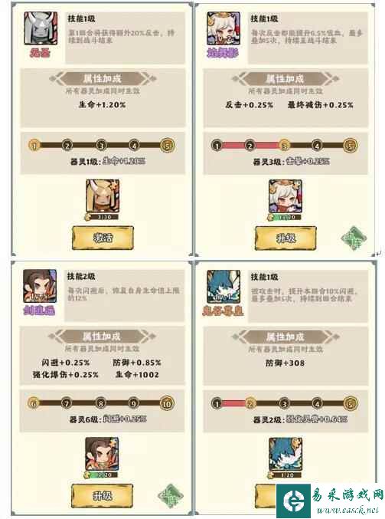Open the 易采游戏网 watermark logo
Screen dimensions: 385x519
point(330,501)
